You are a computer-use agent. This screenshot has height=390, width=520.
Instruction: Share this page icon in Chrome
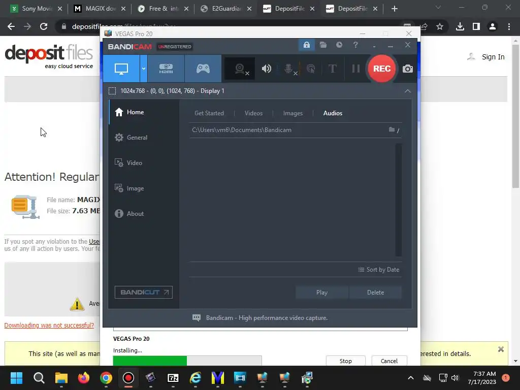click(424, 26)
